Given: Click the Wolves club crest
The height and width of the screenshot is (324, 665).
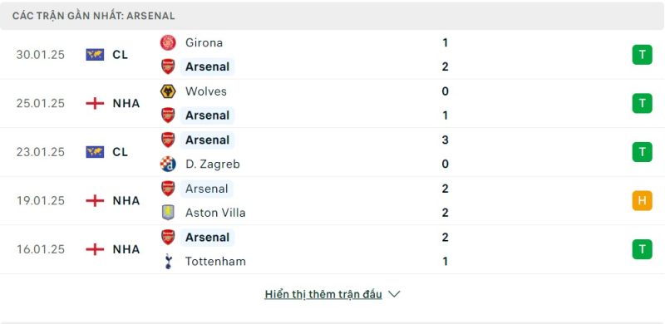Looking at the screenshot, I should [168, 91].
